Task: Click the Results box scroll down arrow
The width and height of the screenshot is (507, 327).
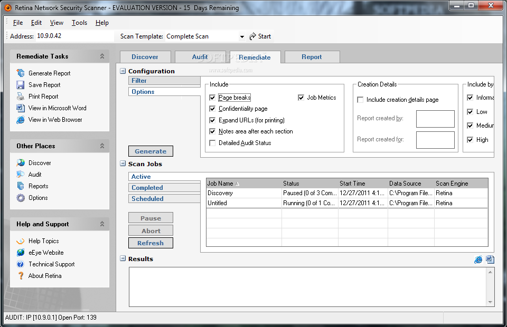Action: [490, 302]
